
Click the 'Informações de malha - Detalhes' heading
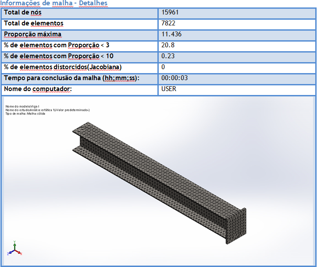point(53,3)
